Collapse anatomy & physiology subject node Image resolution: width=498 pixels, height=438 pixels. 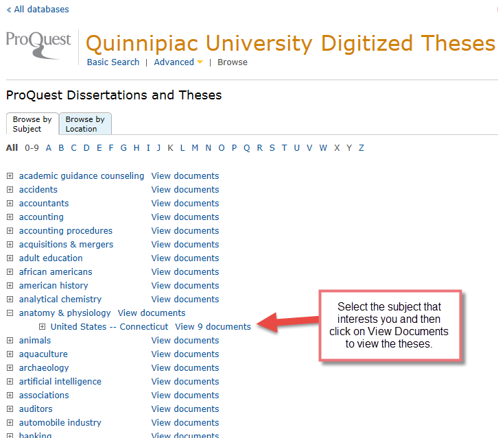[x=10, y=313]
